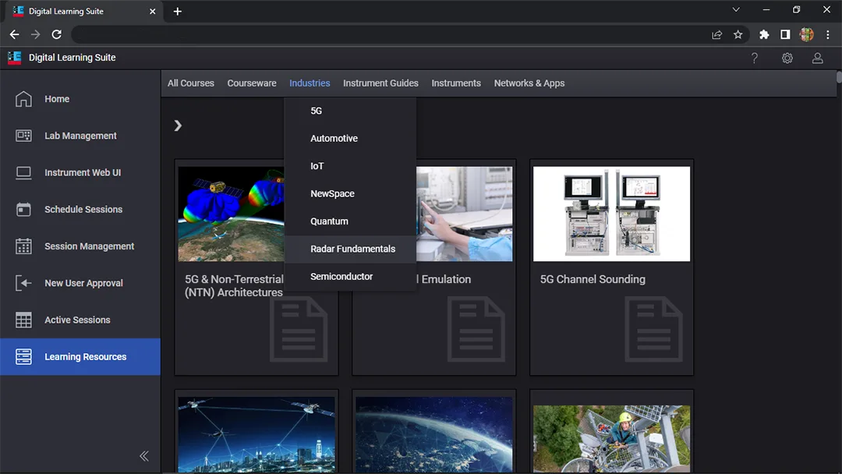Click document icon on 5G Channel Sounding card
This screenshot has width=842, height=474.
(653, 329)
